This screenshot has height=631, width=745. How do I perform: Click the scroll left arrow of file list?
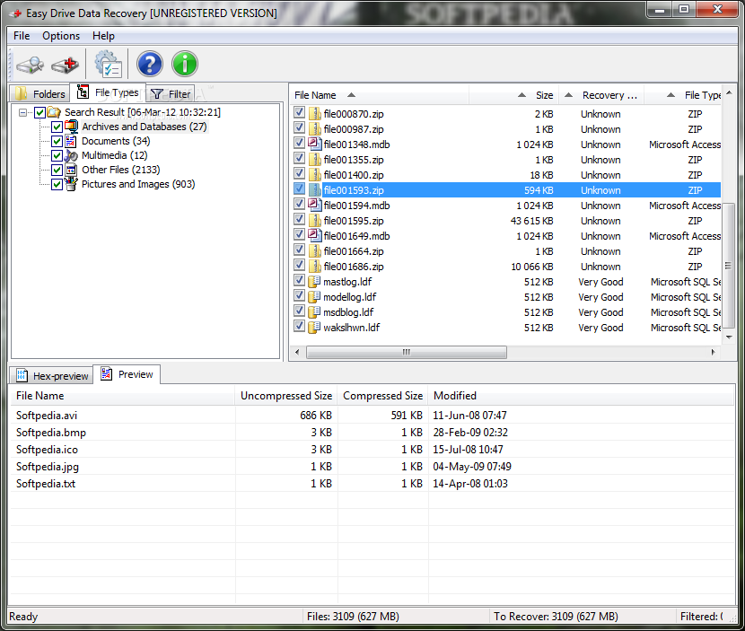tap(297, 352)
